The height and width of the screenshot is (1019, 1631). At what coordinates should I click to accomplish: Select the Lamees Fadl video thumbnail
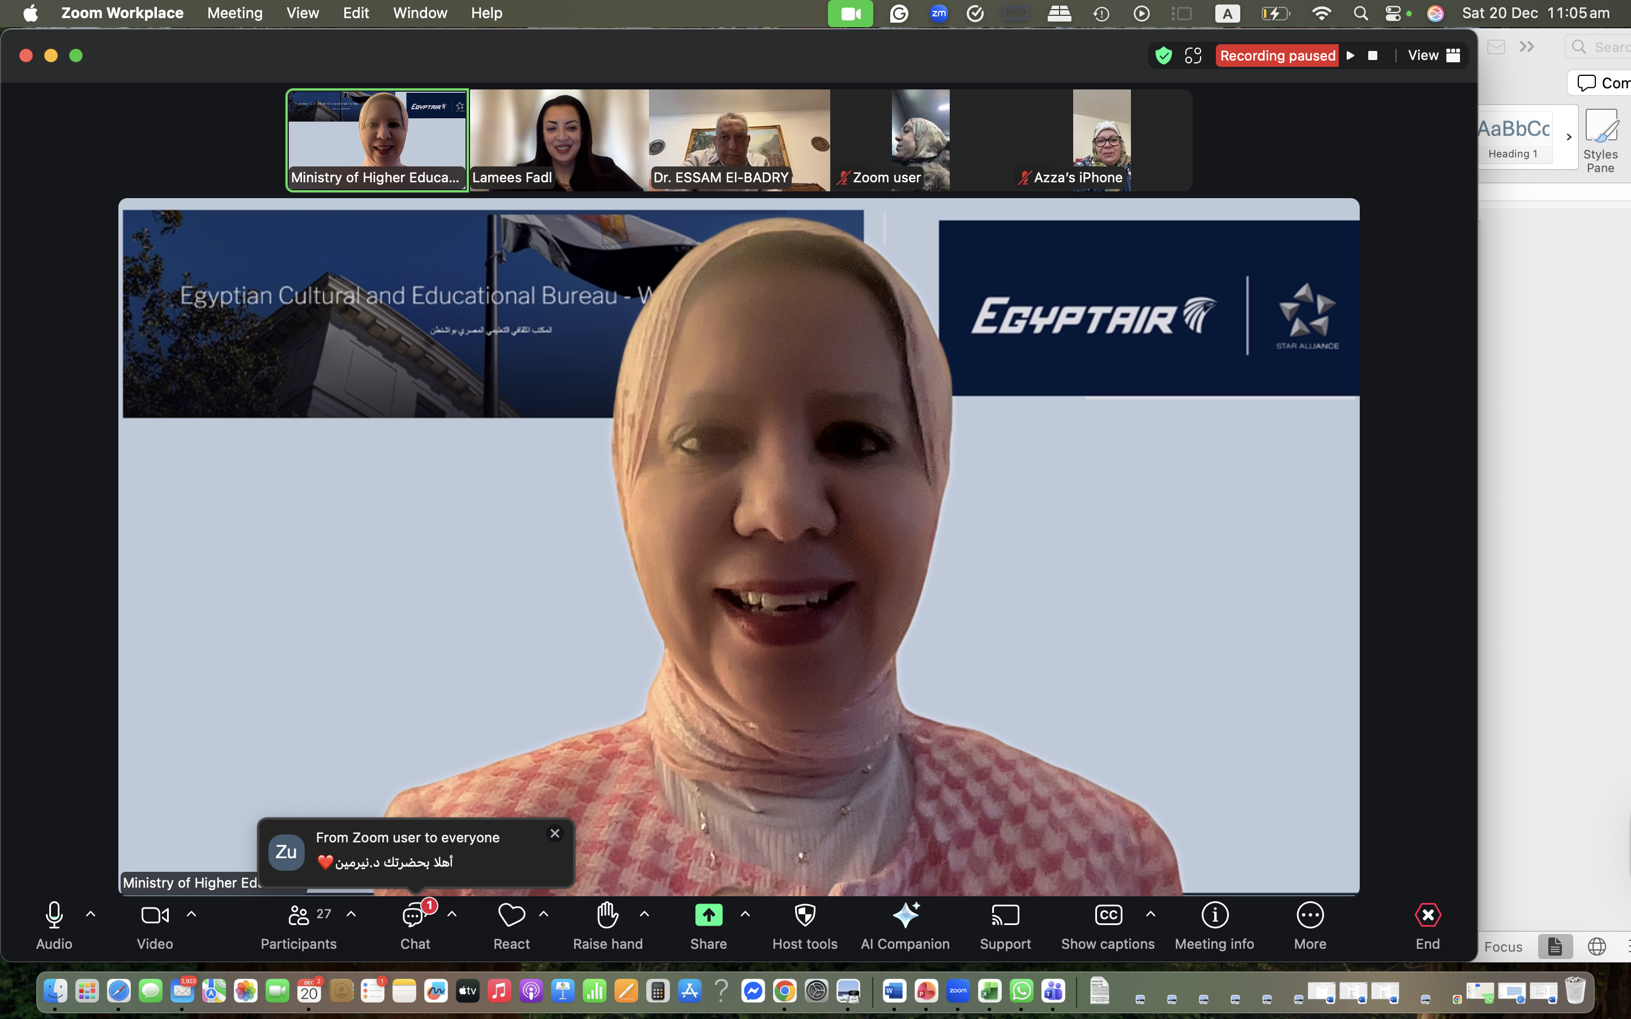559,140
